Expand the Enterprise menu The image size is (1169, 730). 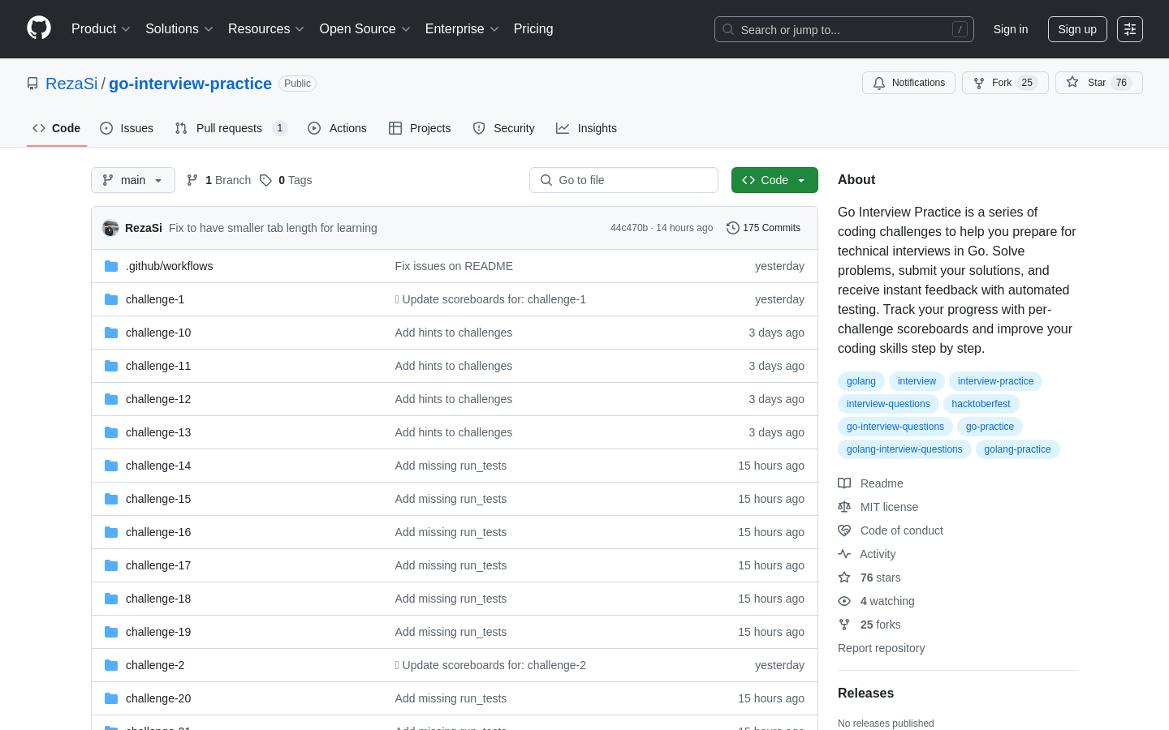click(462, 29)
